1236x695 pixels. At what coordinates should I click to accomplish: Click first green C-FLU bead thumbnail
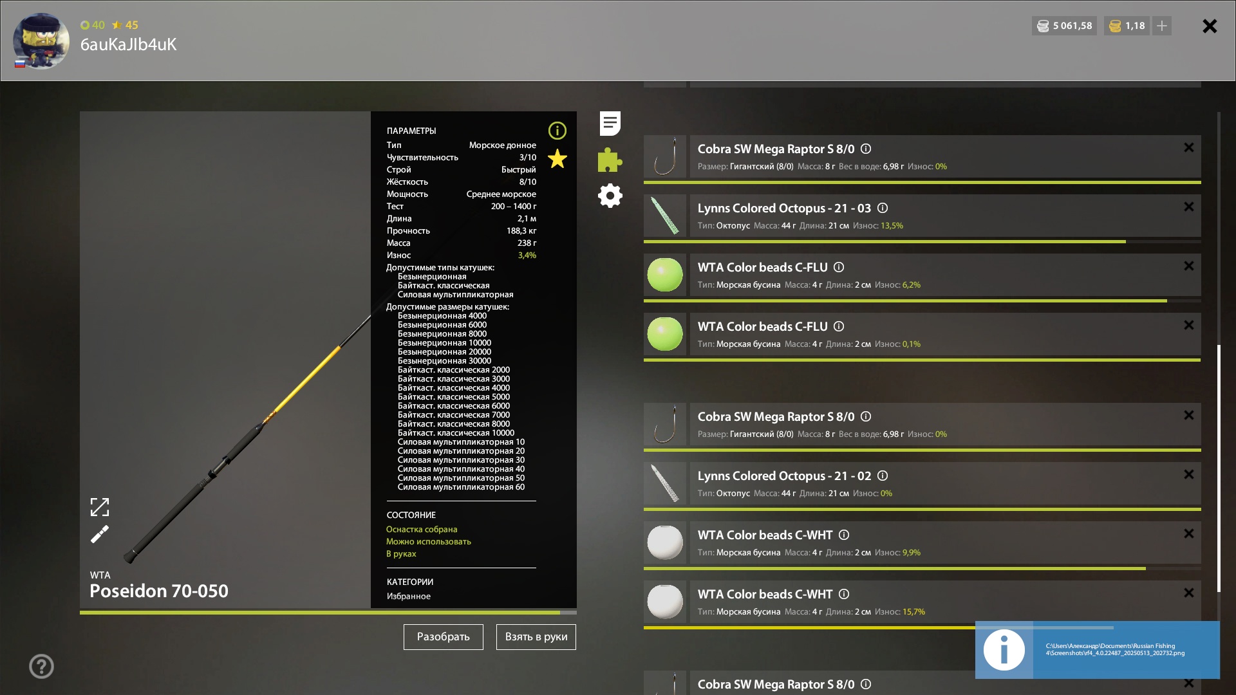pyautogui.click(x=665, y=275)
